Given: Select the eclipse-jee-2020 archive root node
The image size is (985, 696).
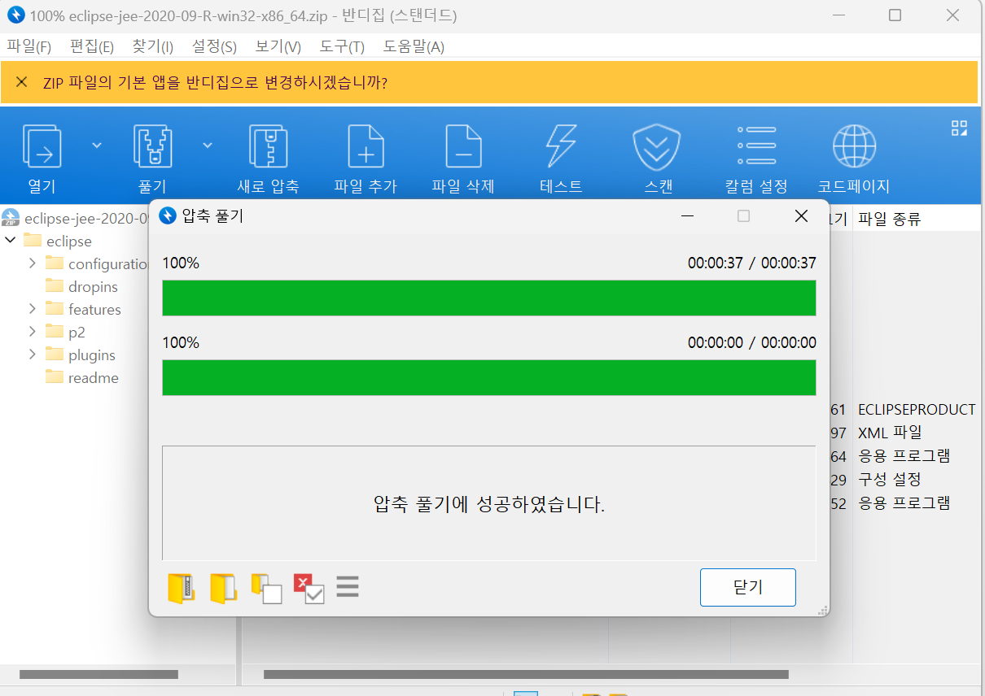Looking at the screenshot, I should click(x=87, y=218).
